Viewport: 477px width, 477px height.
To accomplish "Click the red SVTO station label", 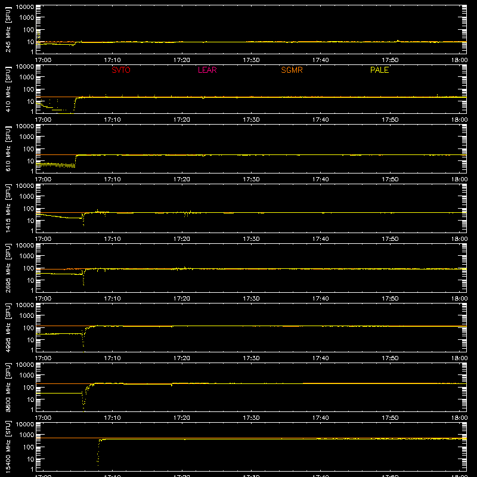I will click(121, 70).
